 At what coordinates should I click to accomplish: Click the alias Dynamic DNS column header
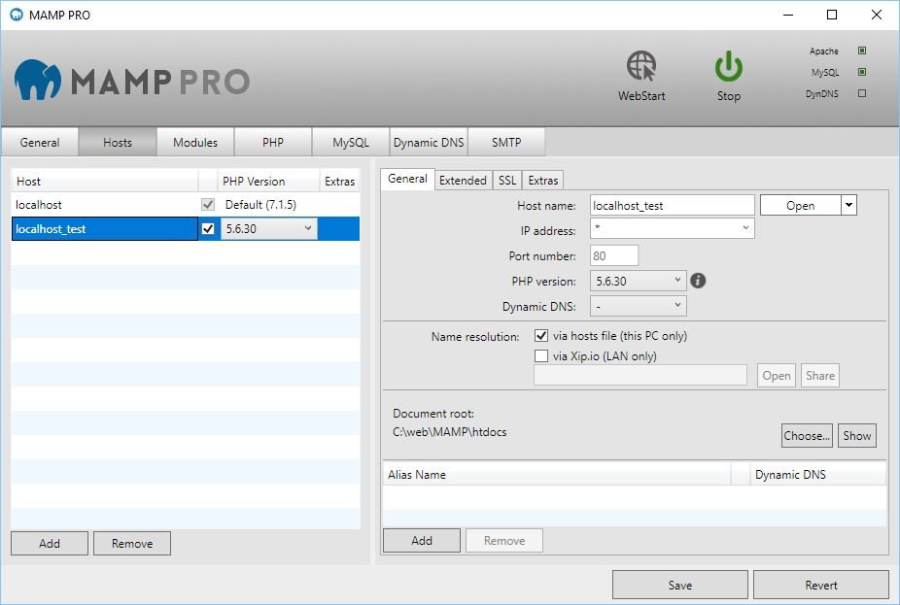coord(818,474)
